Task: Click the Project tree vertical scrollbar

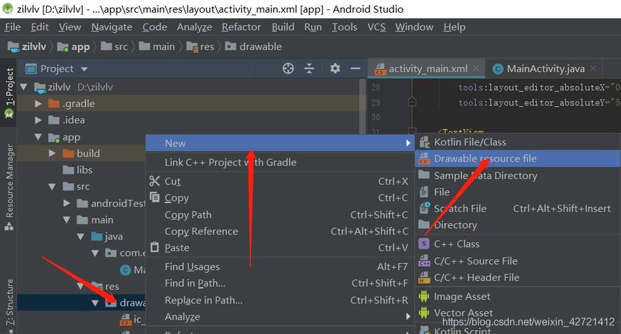Action: pos(363,107)
